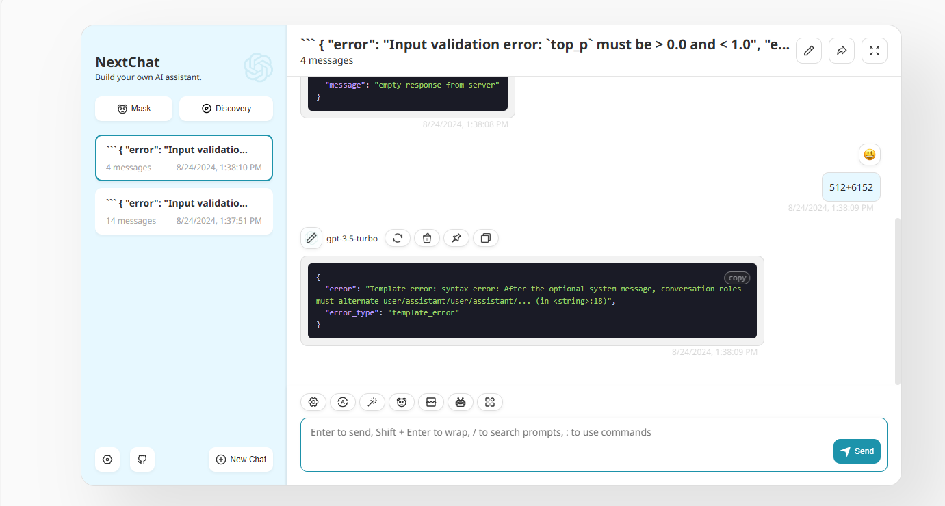This screenshot has width=945, height=506.
Task: Click the Send button
Action: click(857, 451)
